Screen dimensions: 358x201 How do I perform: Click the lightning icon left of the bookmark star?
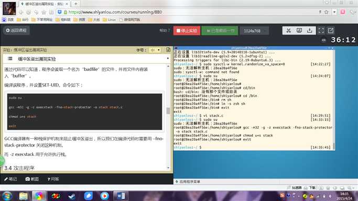click(x=320, y=12)
